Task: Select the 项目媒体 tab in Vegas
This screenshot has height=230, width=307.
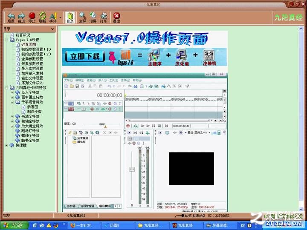Action: [x=105, y=206]
